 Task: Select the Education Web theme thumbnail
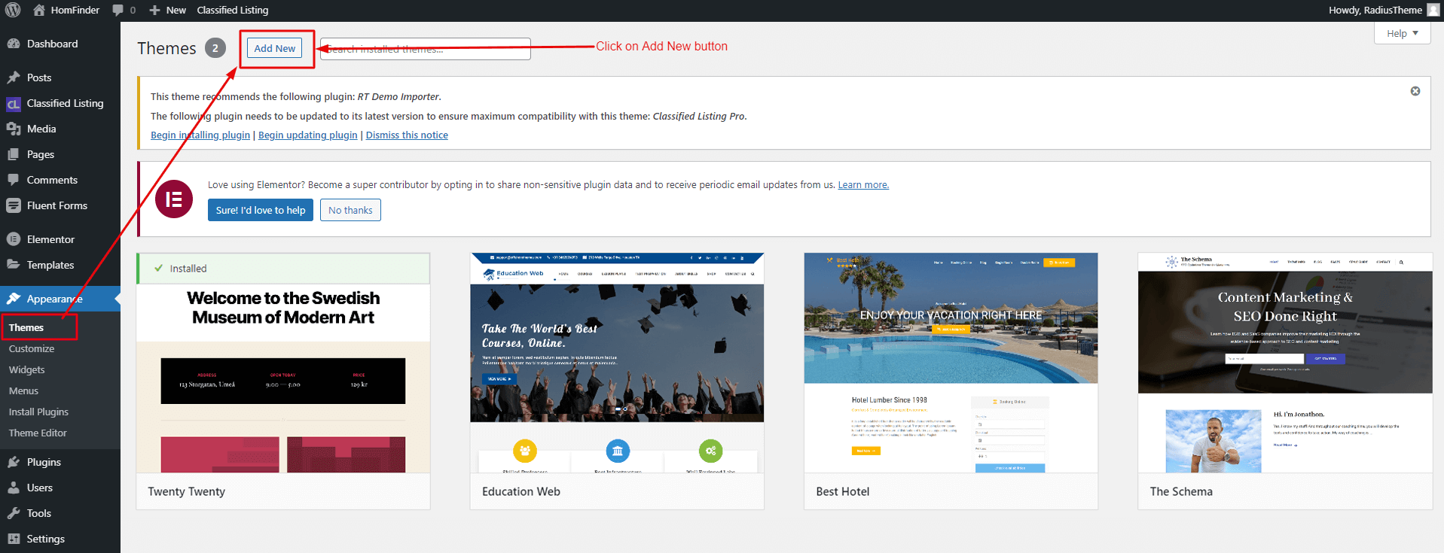pyautogui.click(x=617, y=363)
